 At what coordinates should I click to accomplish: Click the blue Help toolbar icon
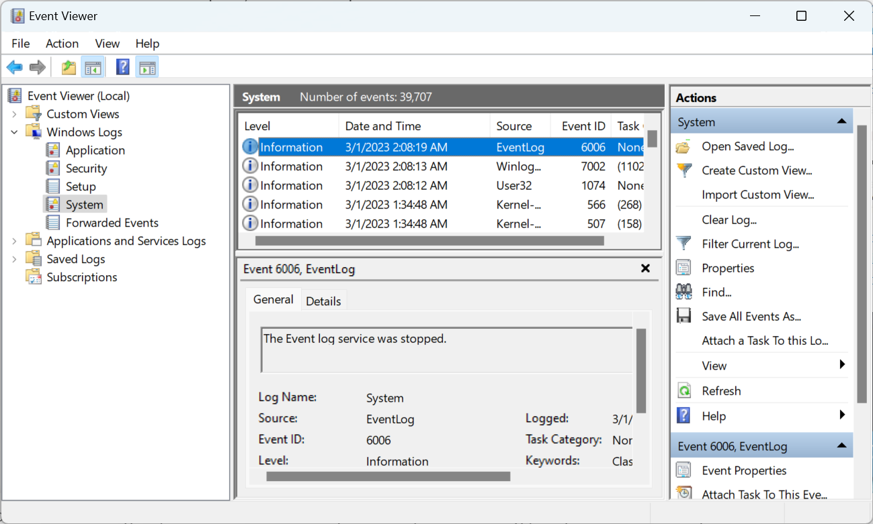coord(123,67)
